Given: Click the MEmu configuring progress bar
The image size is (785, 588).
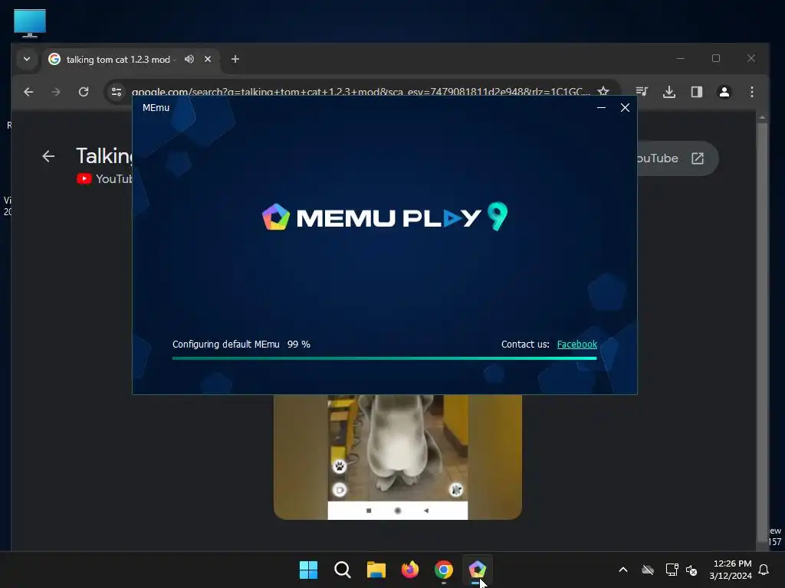Looking at the screenshot, I should point(385,358).
